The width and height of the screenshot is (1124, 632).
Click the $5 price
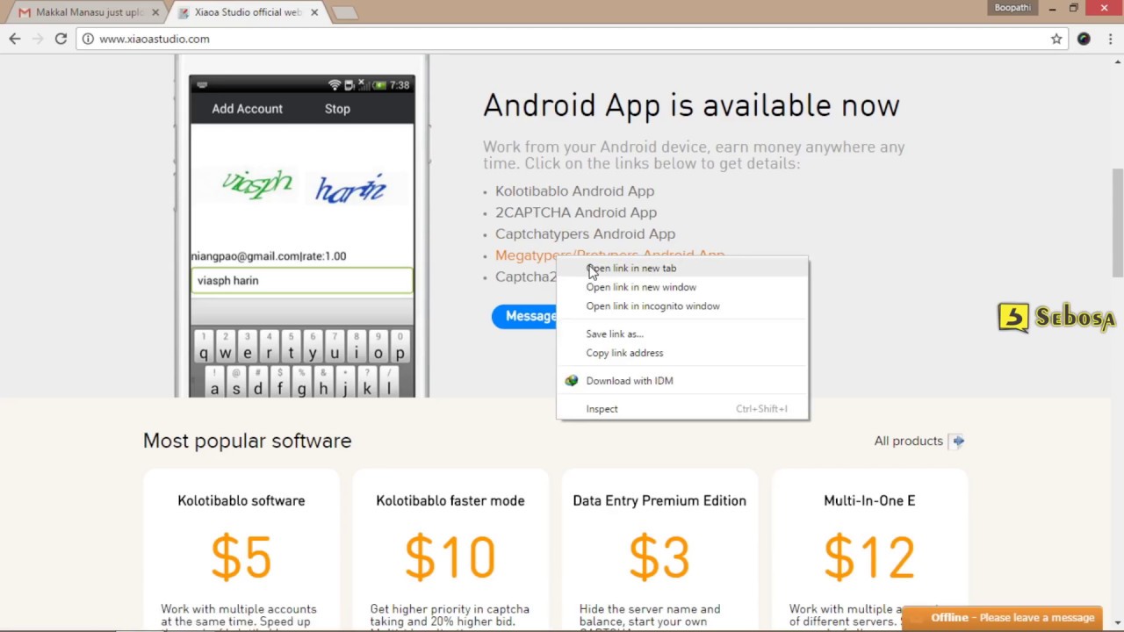(x=241, y=557)
